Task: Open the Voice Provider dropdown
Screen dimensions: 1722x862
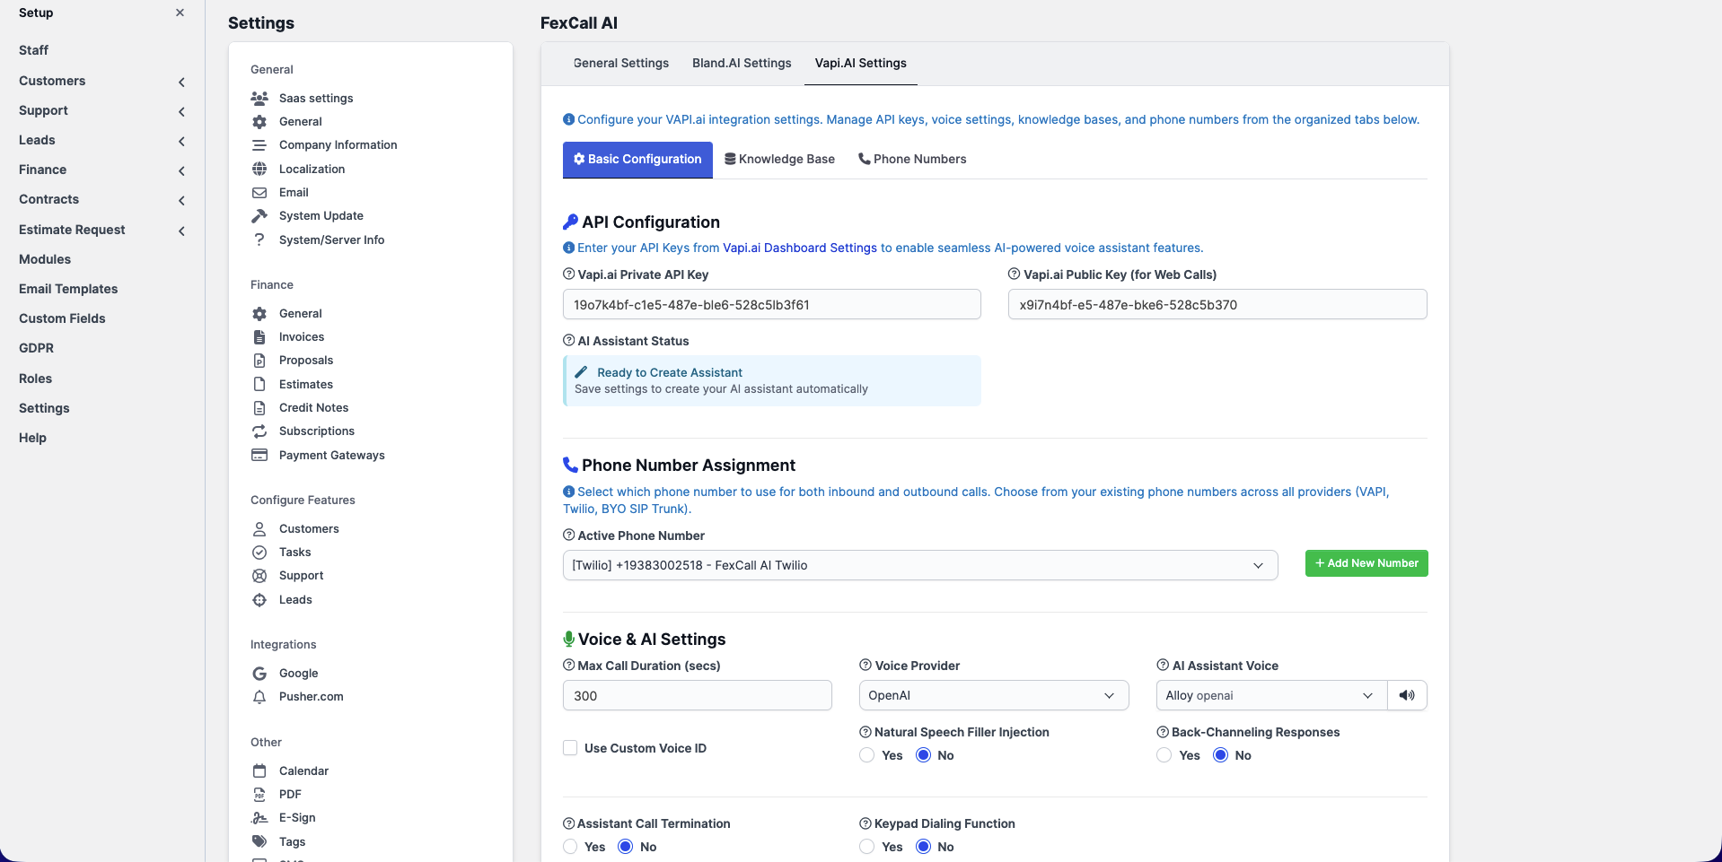Action: [x=993, y=695]
